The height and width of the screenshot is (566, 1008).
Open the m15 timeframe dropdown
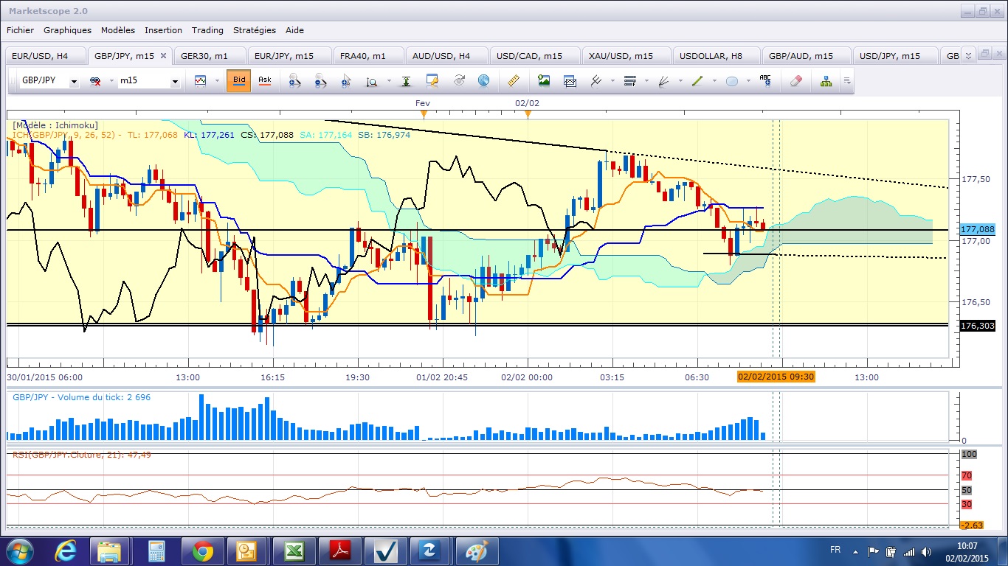coord(175,82)
